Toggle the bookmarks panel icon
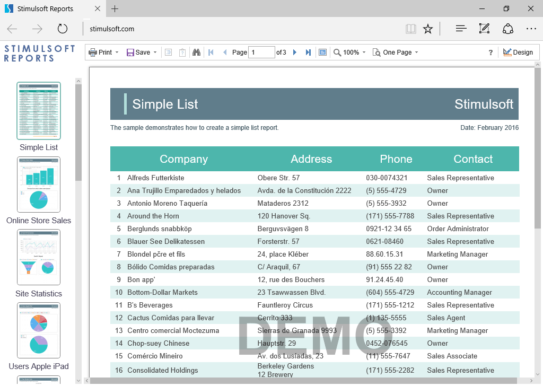 pyautogui.click(x=168, y=52)
